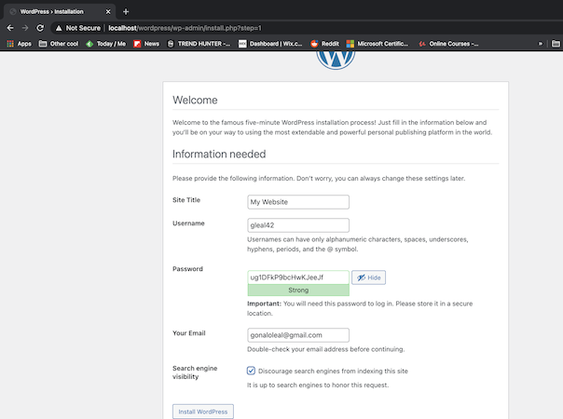This screenshot has width=563, height=419.
Task: Click the Site Title label
Action: coord(186,200)
